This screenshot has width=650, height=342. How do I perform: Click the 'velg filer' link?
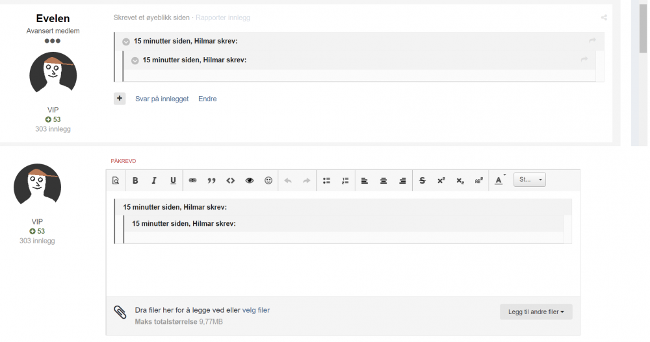tap(255, 310)
